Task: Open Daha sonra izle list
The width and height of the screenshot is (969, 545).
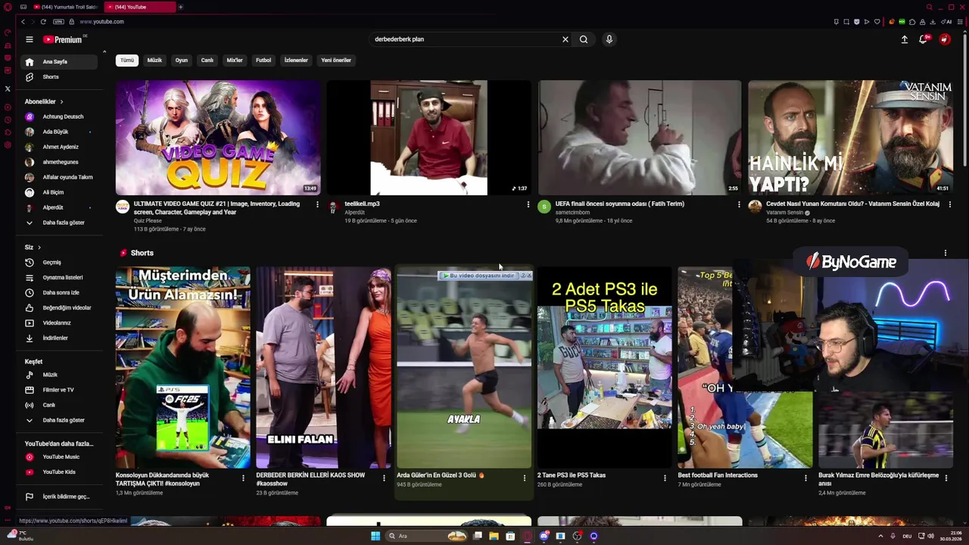Action: [x=59, y=293]
